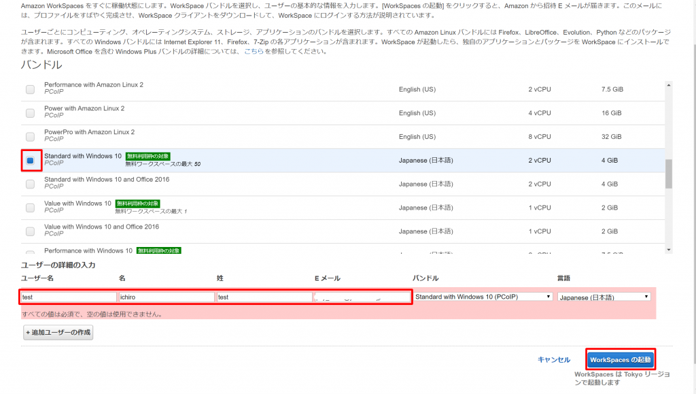Screen dimensions: 696x394
Task: Click the bundle list scrollbar up arrow
Action: pos(669,85)
